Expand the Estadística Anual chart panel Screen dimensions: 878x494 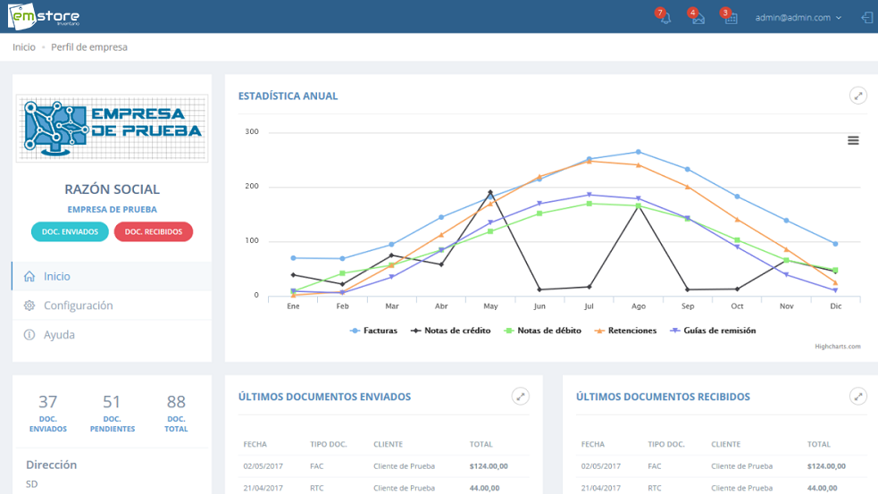[857, 96]
